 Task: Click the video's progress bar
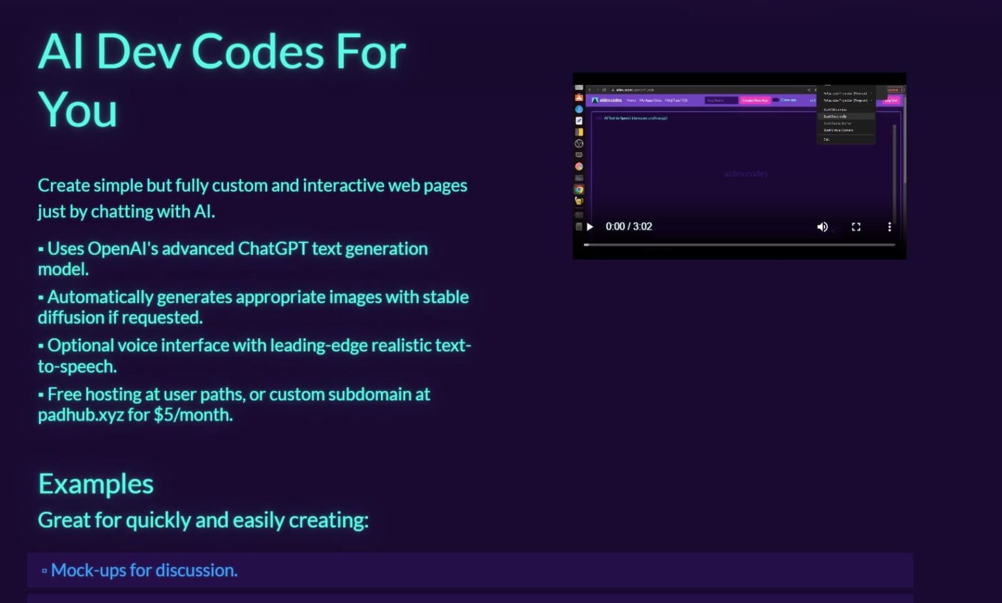739,245
